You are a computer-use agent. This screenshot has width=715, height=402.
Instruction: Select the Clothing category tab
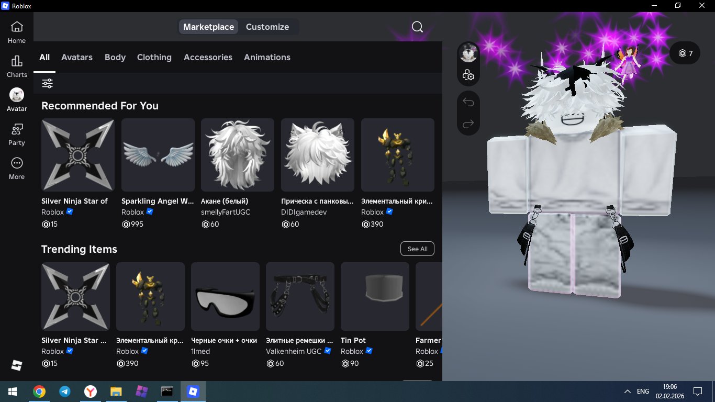(x=154, y=57)
